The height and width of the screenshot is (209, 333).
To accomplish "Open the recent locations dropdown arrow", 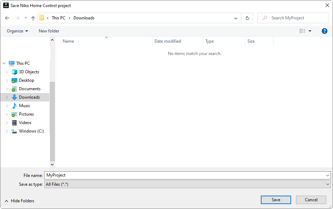I will [x=26, y=18].
